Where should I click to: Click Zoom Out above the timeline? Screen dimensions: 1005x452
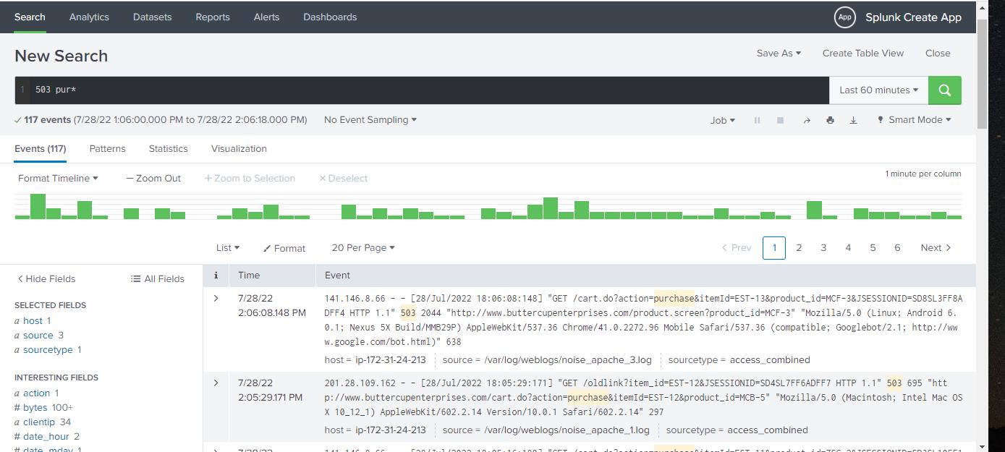point(153,178)
